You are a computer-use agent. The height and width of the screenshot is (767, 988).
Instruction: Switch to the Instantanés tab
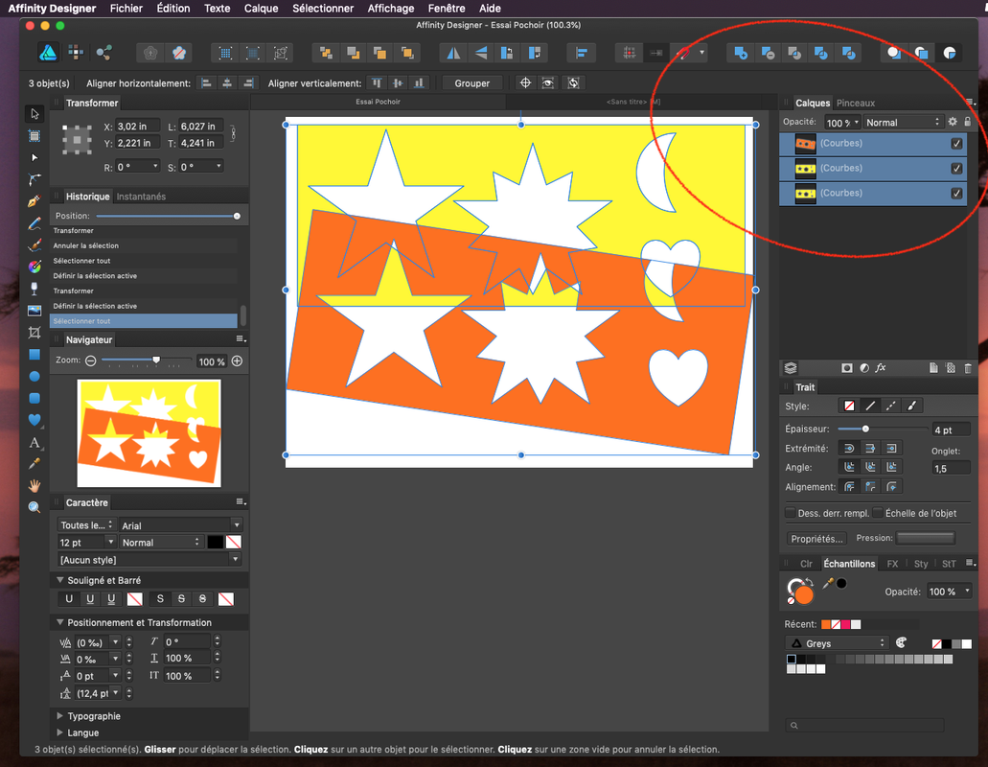pyautogui.click(x=141, y=197)
